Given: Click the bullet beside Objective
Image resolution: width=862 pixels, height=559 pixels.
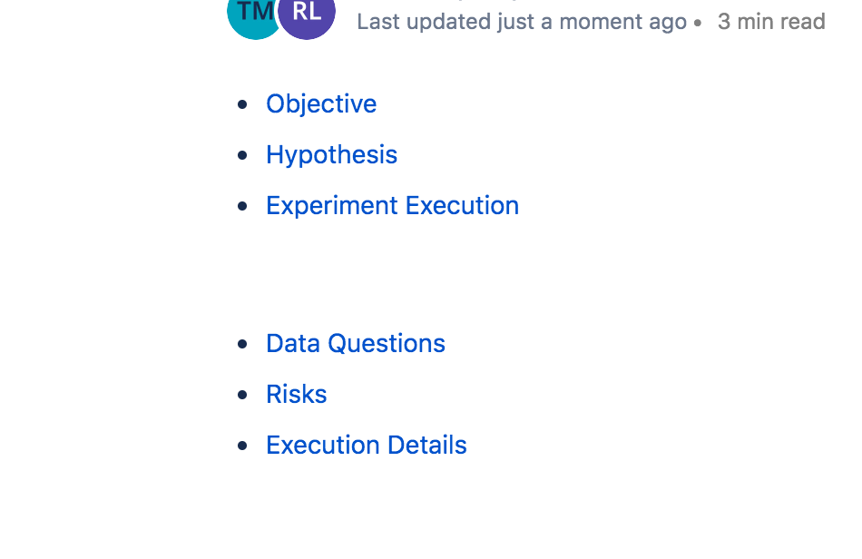Looking at the screenshot, I should click(x=242, y=104).
